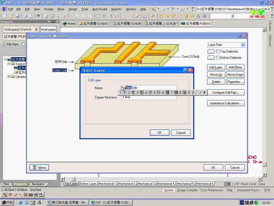Screen dimensions: 274x206
Task: Expand the Libraries folder in the project tree
Action: [x=9, y=76]
